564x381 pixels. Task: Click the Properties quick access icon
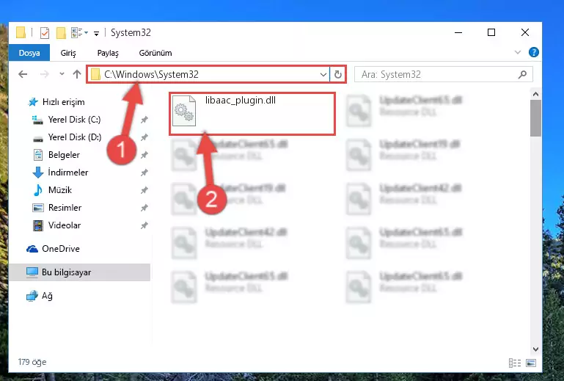coord(45,33)
